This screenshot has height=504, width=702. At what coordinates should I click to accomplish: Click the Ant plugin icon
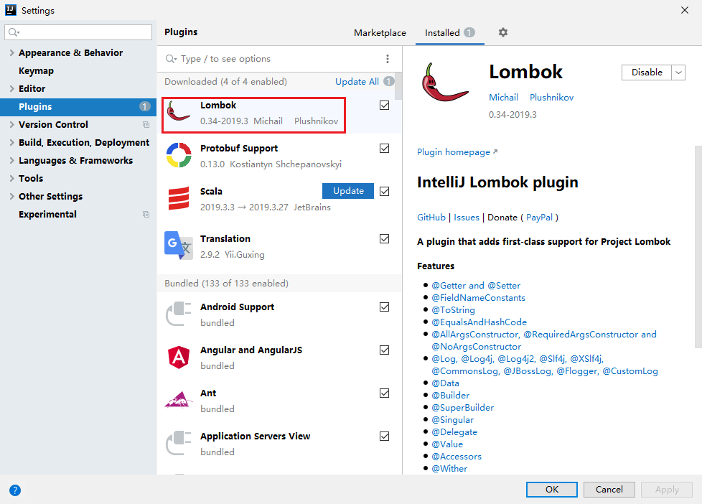click(x=178, y=401)
